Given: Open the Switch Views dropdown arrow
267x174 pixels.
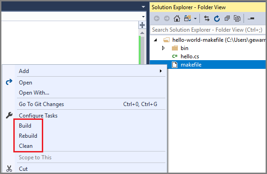Looking at the screenshot, I should (x=195, y=18).
